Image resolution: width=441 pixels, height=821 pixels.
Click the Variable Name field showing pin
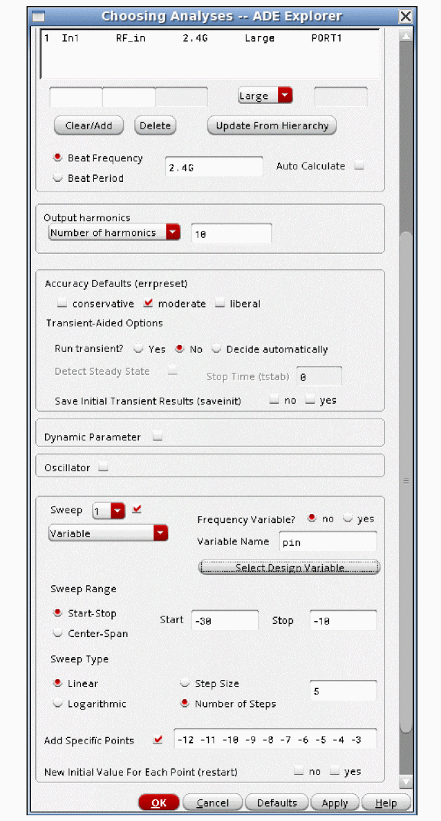point(328,542)
